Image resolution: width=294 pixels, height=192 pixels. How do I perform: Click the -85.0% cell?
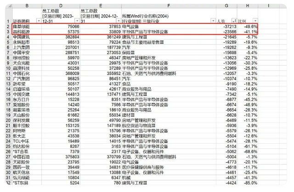[248, 183]
